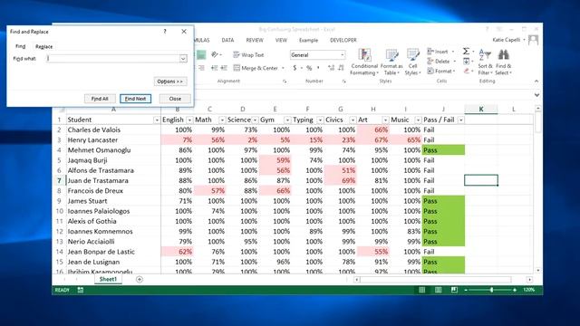Apply percent style format
The width and height of the screenshot is (580, 326).
(309, 68)
